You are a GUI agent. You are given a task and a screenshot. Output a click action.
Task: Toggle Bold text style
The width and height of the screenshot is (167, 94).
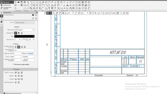(19, 33)
